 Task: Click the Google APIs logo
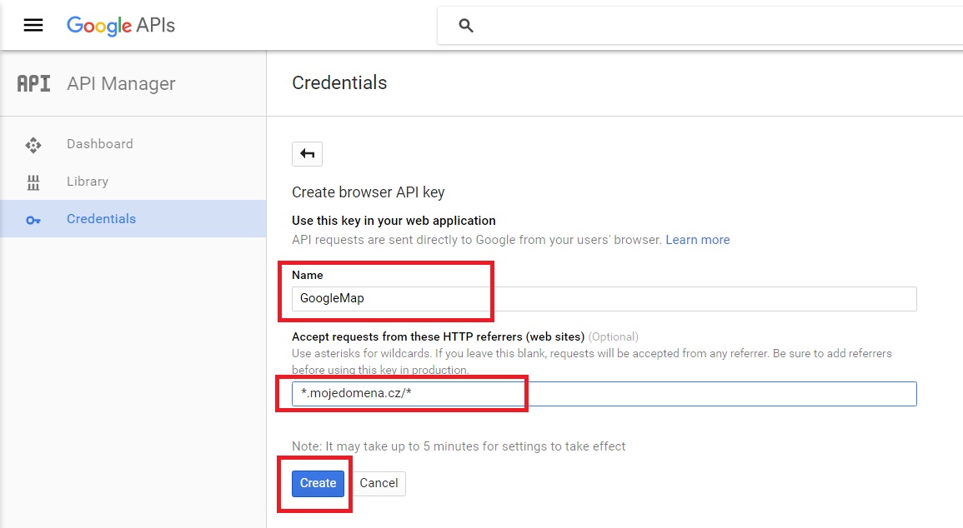pyautogui.click(x=121, y=25)
